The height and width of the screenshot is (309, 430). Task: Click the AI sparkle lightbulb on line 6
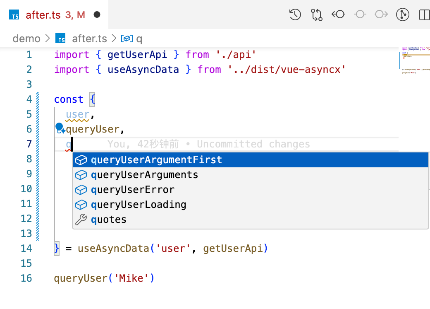[x=60, y=128]
